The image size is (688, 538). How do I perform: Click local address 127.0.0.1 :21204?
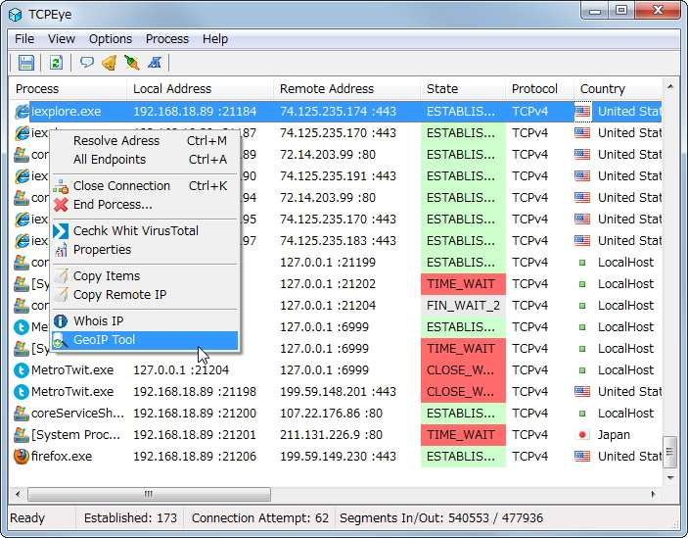[181, 370]
